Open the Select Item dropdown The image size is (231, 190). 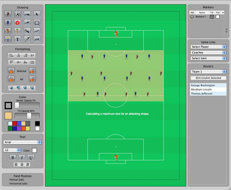point(208,58)
